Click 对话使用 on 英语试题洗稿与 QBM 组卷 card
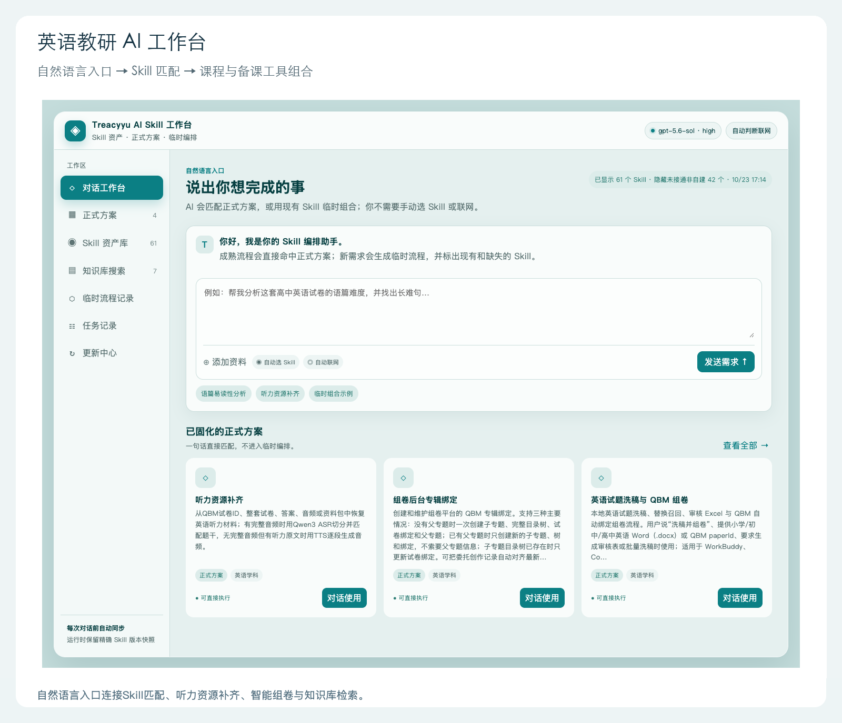Viewport: 842px width, 723px height. (740, 598)
